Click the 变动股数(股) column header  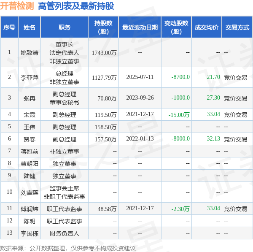(176, 27)
